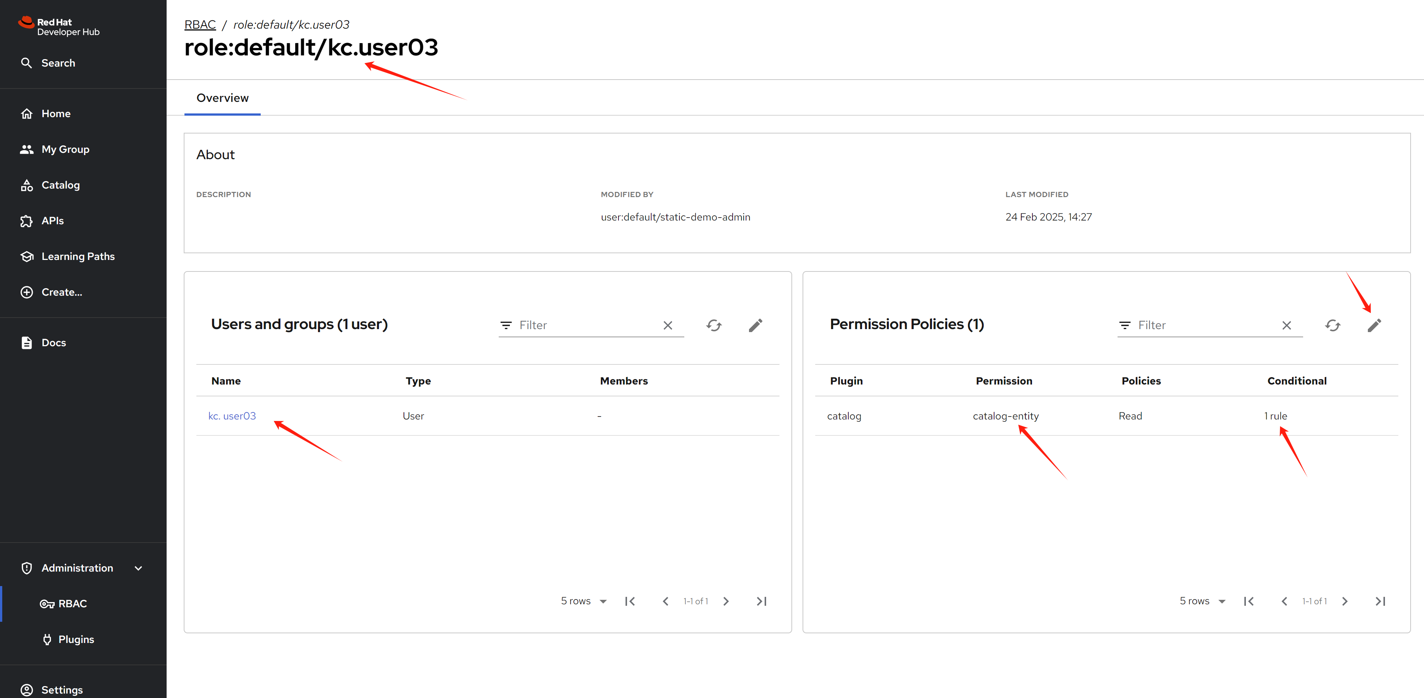The height and width of the screenshot is (698, 1424).
Task: Go back via RBAC breadcrumb link
Action: point(200,25)
